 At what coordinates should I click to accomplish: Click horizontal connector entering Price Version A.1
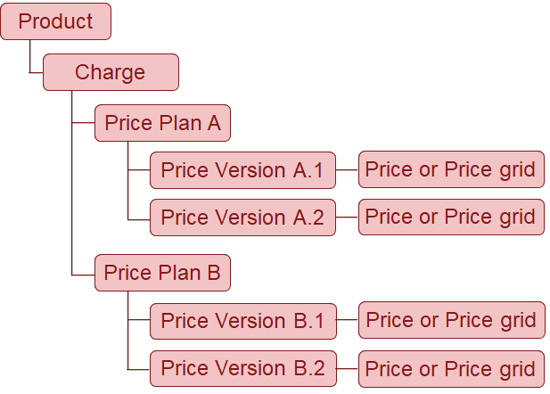click(x=139, y=169)
